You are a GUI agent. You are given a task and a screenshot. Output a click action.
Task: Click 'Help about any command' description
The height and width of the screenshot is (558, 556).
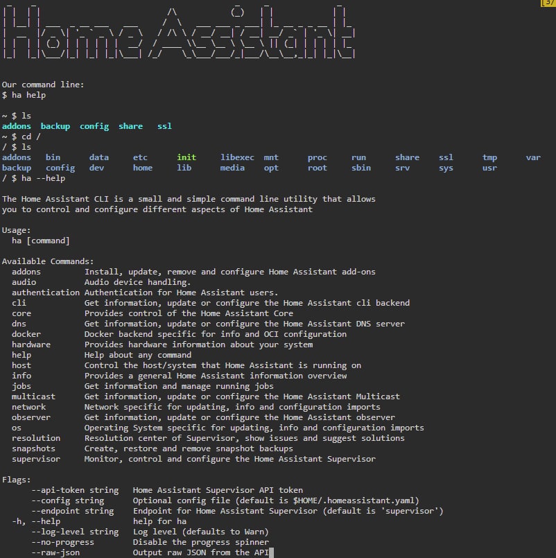tap(138, 355)
